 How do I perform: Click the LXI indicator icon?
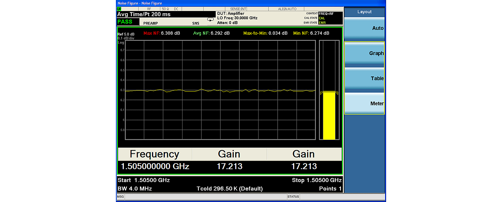(119, 9)
